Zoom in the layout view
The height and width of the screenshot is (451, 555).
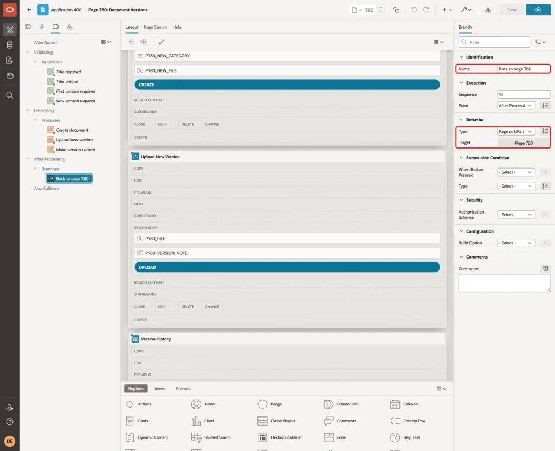(144, 42)
